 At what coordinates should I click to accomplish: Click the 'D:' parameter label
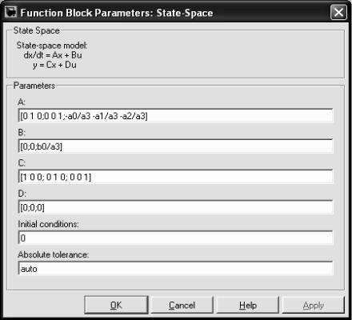(22, 194)
